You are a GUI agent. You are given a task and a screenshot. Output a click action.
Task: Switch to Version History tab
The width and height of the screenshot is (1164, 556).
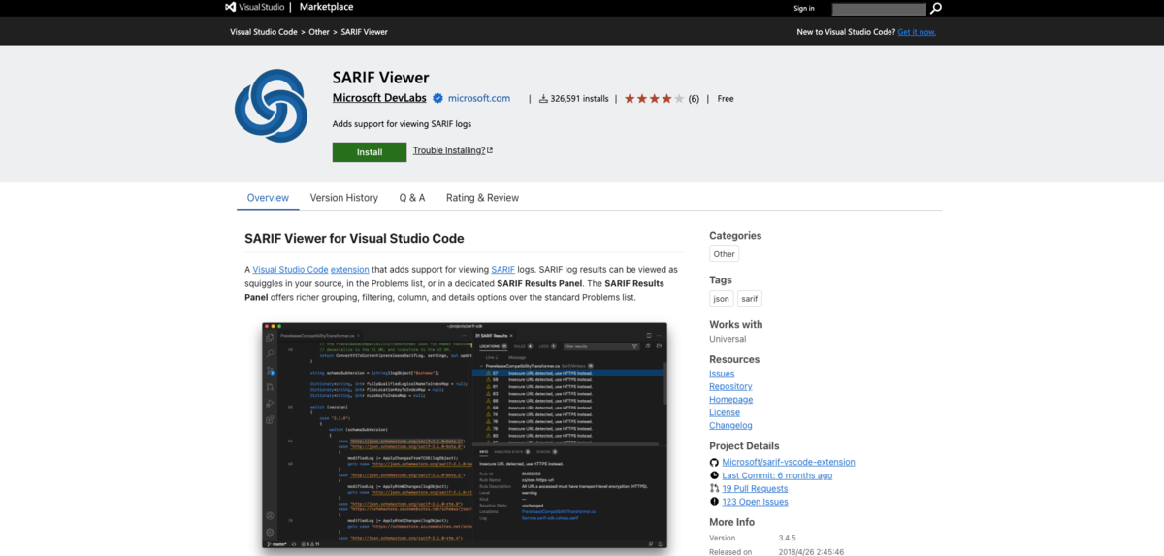[x=344, y=198]
